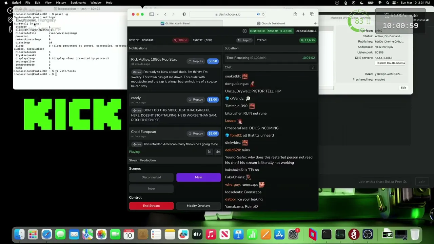This screenshot has height=244, width=434.
Task: Switch to the Chocola Dashboard tab
Action: point(271,23)
